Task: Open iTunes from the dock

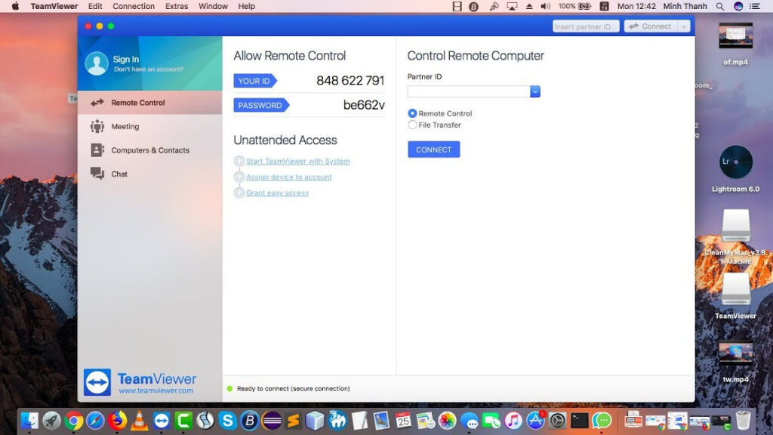Action: 513,421
